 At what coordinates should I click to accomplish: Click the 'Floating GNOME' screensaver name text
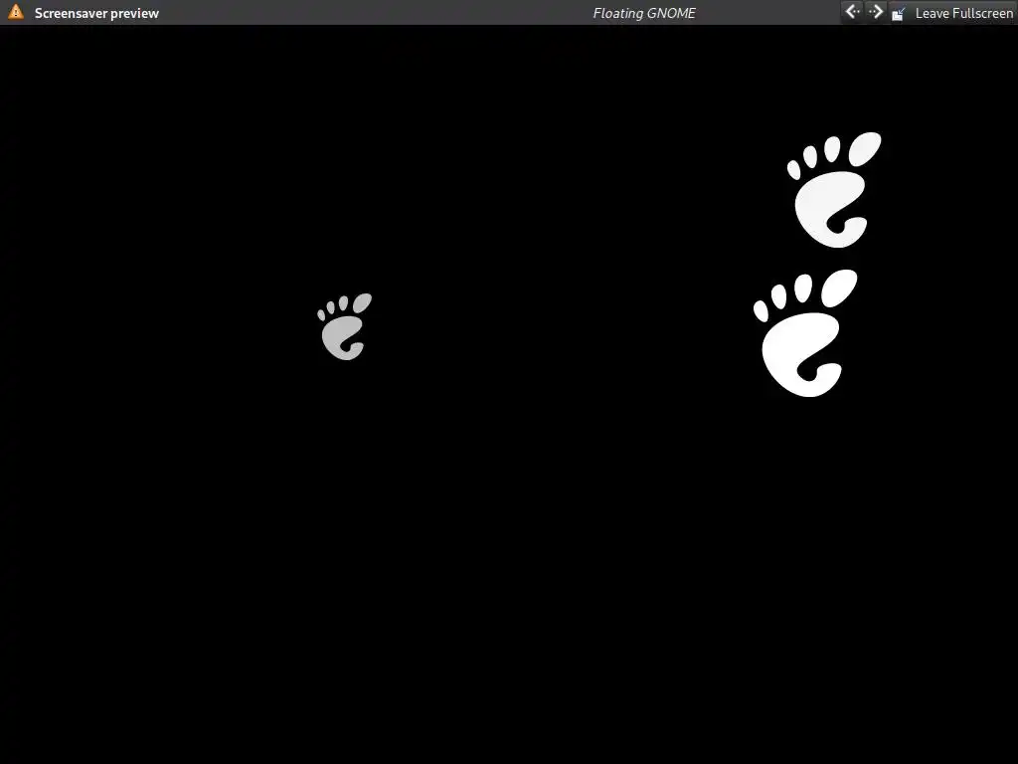tap(644, 13)
